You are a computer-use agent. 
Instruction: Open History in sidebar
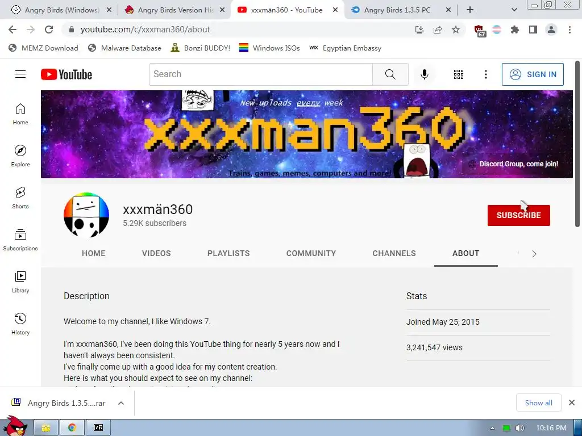coord(20,324)
